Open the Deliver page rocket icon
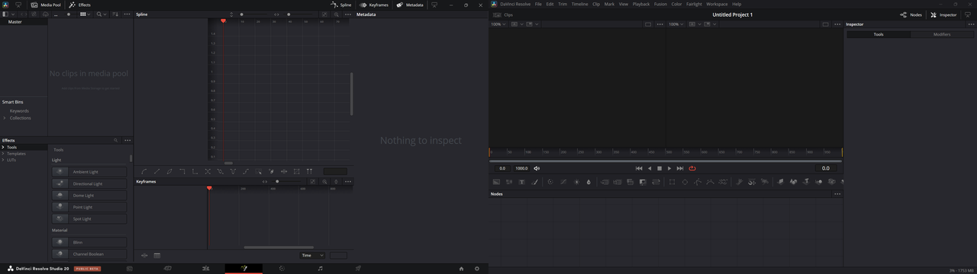 coord(358,268)
